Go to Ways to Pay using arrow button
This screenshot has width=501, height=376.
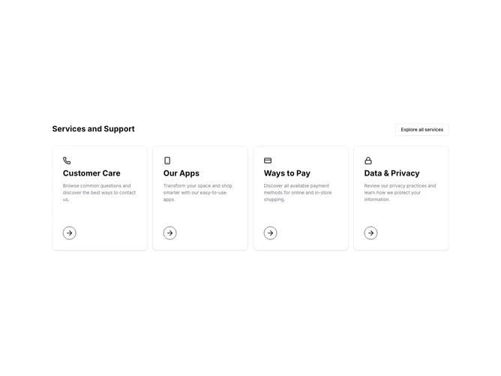(x=270, y=233)
